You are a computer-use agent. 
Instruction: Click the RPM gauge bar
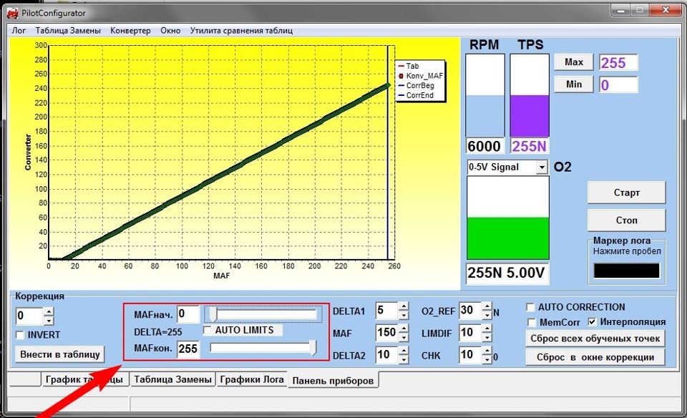pyautogui.click(x=484, y=95)
